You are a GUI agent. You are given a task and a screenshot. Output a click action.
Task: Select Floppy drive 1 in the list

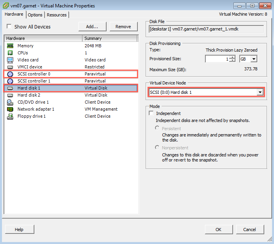71,116
